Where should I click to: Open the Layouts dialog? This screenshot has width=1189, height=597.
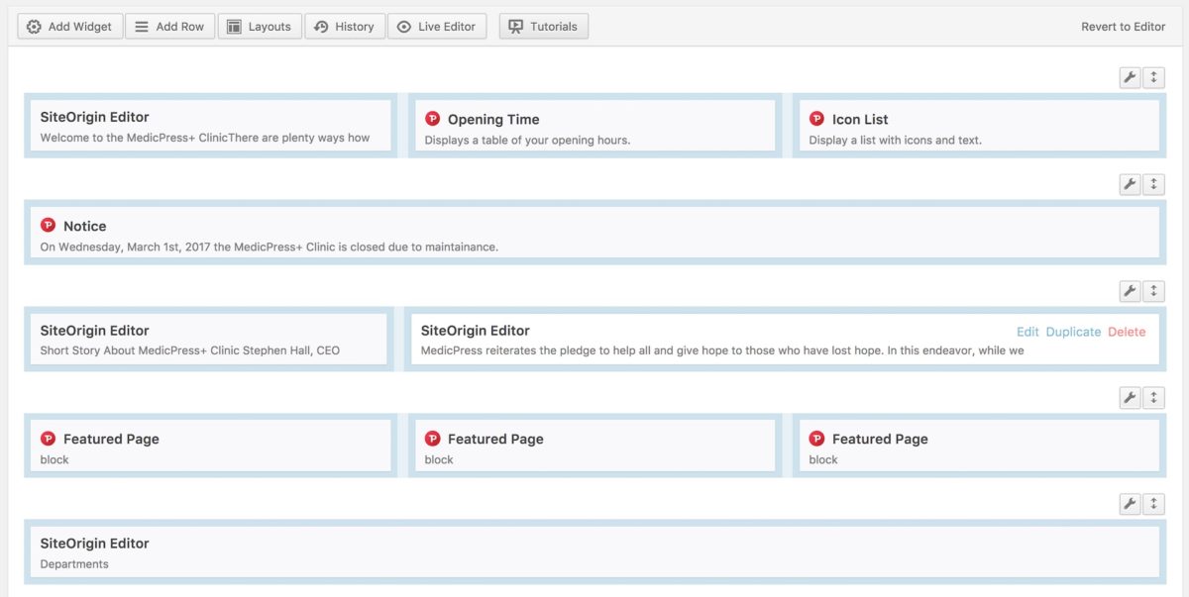click(x=260, y=26)
